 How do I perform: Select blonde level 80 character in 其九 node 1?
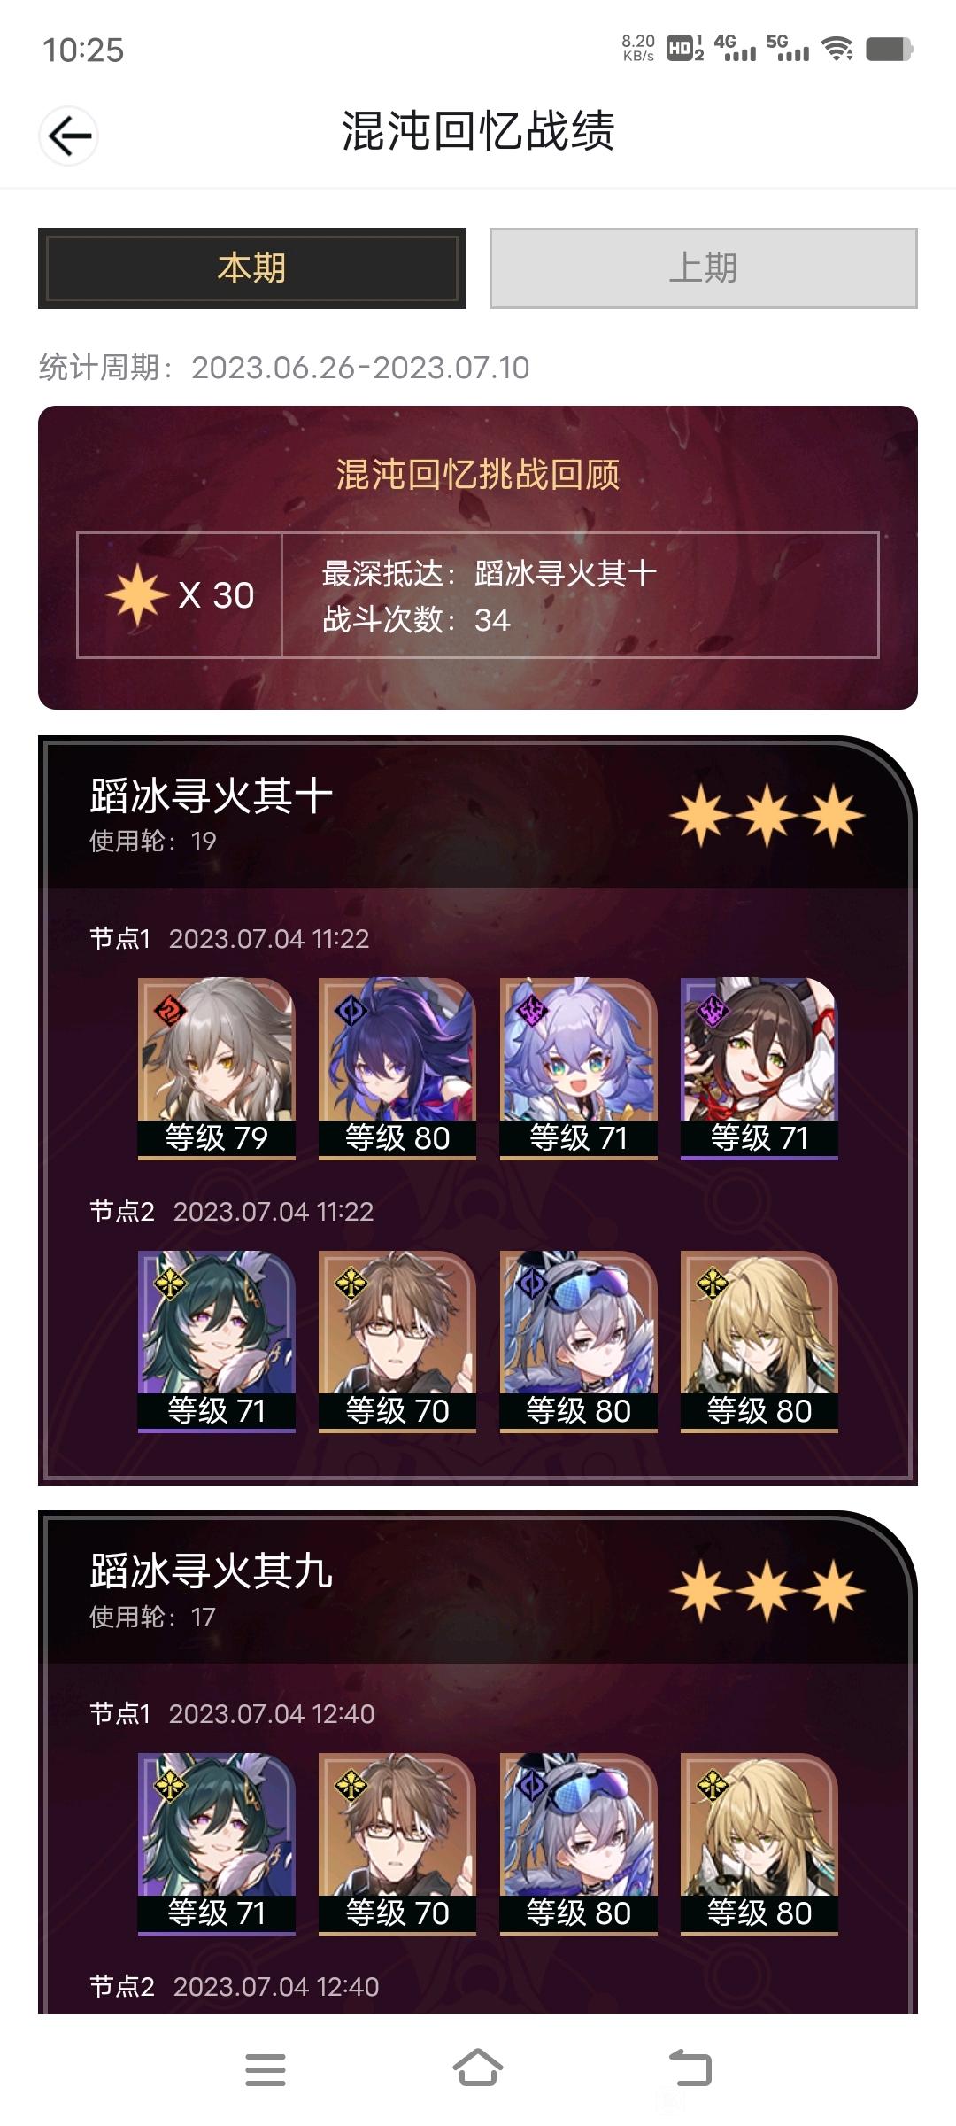coord(759,1843)
